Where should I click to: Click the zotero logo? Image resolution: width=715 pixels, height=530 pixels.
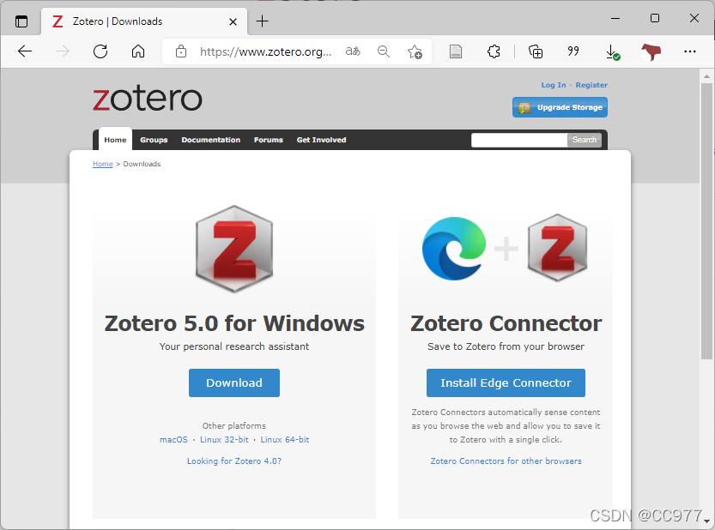[x=148, y=98]
